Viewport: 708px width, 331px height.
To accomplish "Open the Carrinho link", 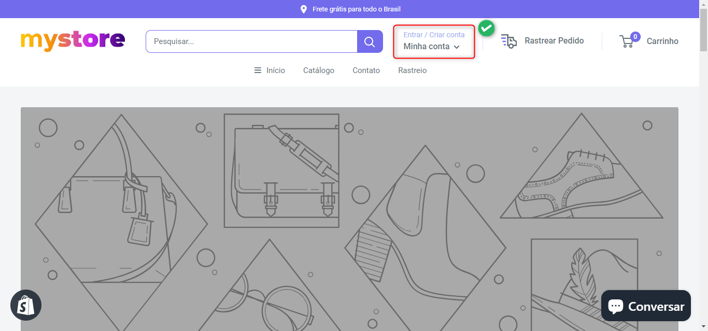I will pos(662,41).
